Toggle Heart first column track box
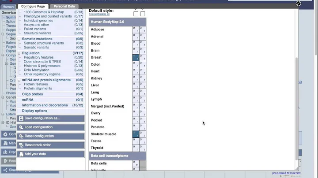318x178 pixels. 136,71
